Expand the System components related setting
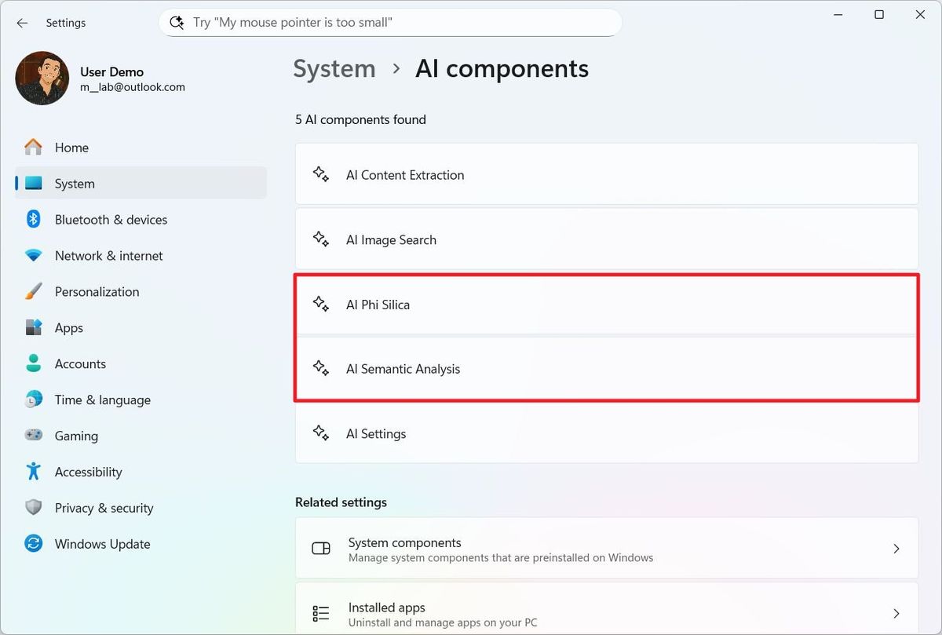 [x=606, y=548]
